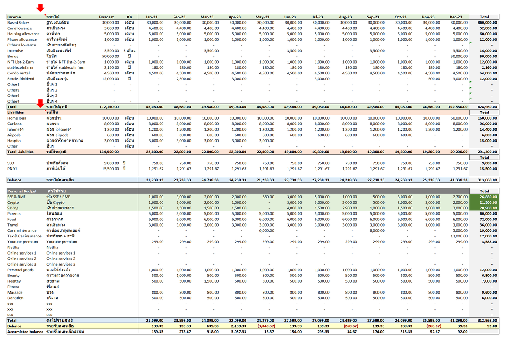Viewport: 526px width, 340px height.
Task: Select the green 20,900.00 total cell
Action: click(484, 208)
